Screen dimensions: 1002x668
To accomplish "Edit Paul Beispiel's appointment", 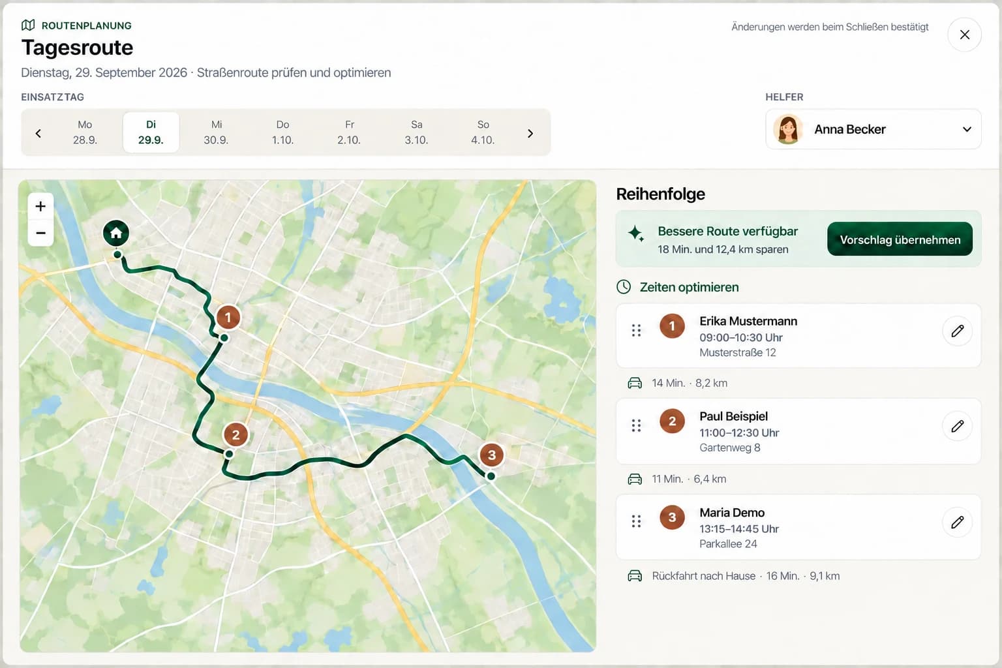I will (958, 426).
